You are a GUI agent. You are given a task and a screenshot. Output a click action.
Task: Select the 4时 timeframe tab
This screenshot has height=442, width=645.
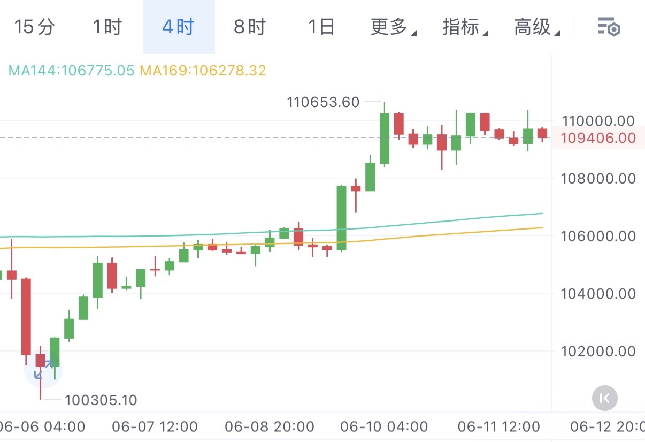[x=179, y=26]
